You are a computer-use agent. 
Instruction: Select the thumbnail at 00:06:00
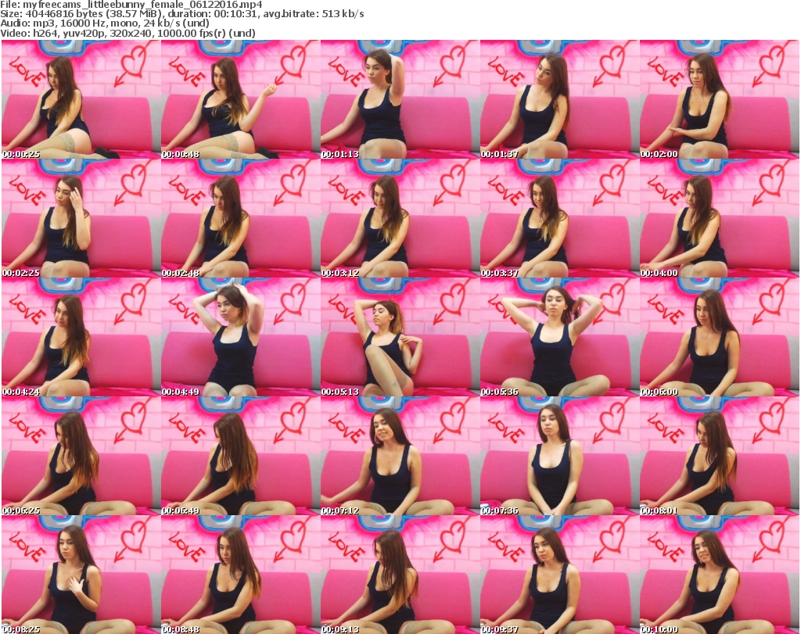tap(720, 338)
